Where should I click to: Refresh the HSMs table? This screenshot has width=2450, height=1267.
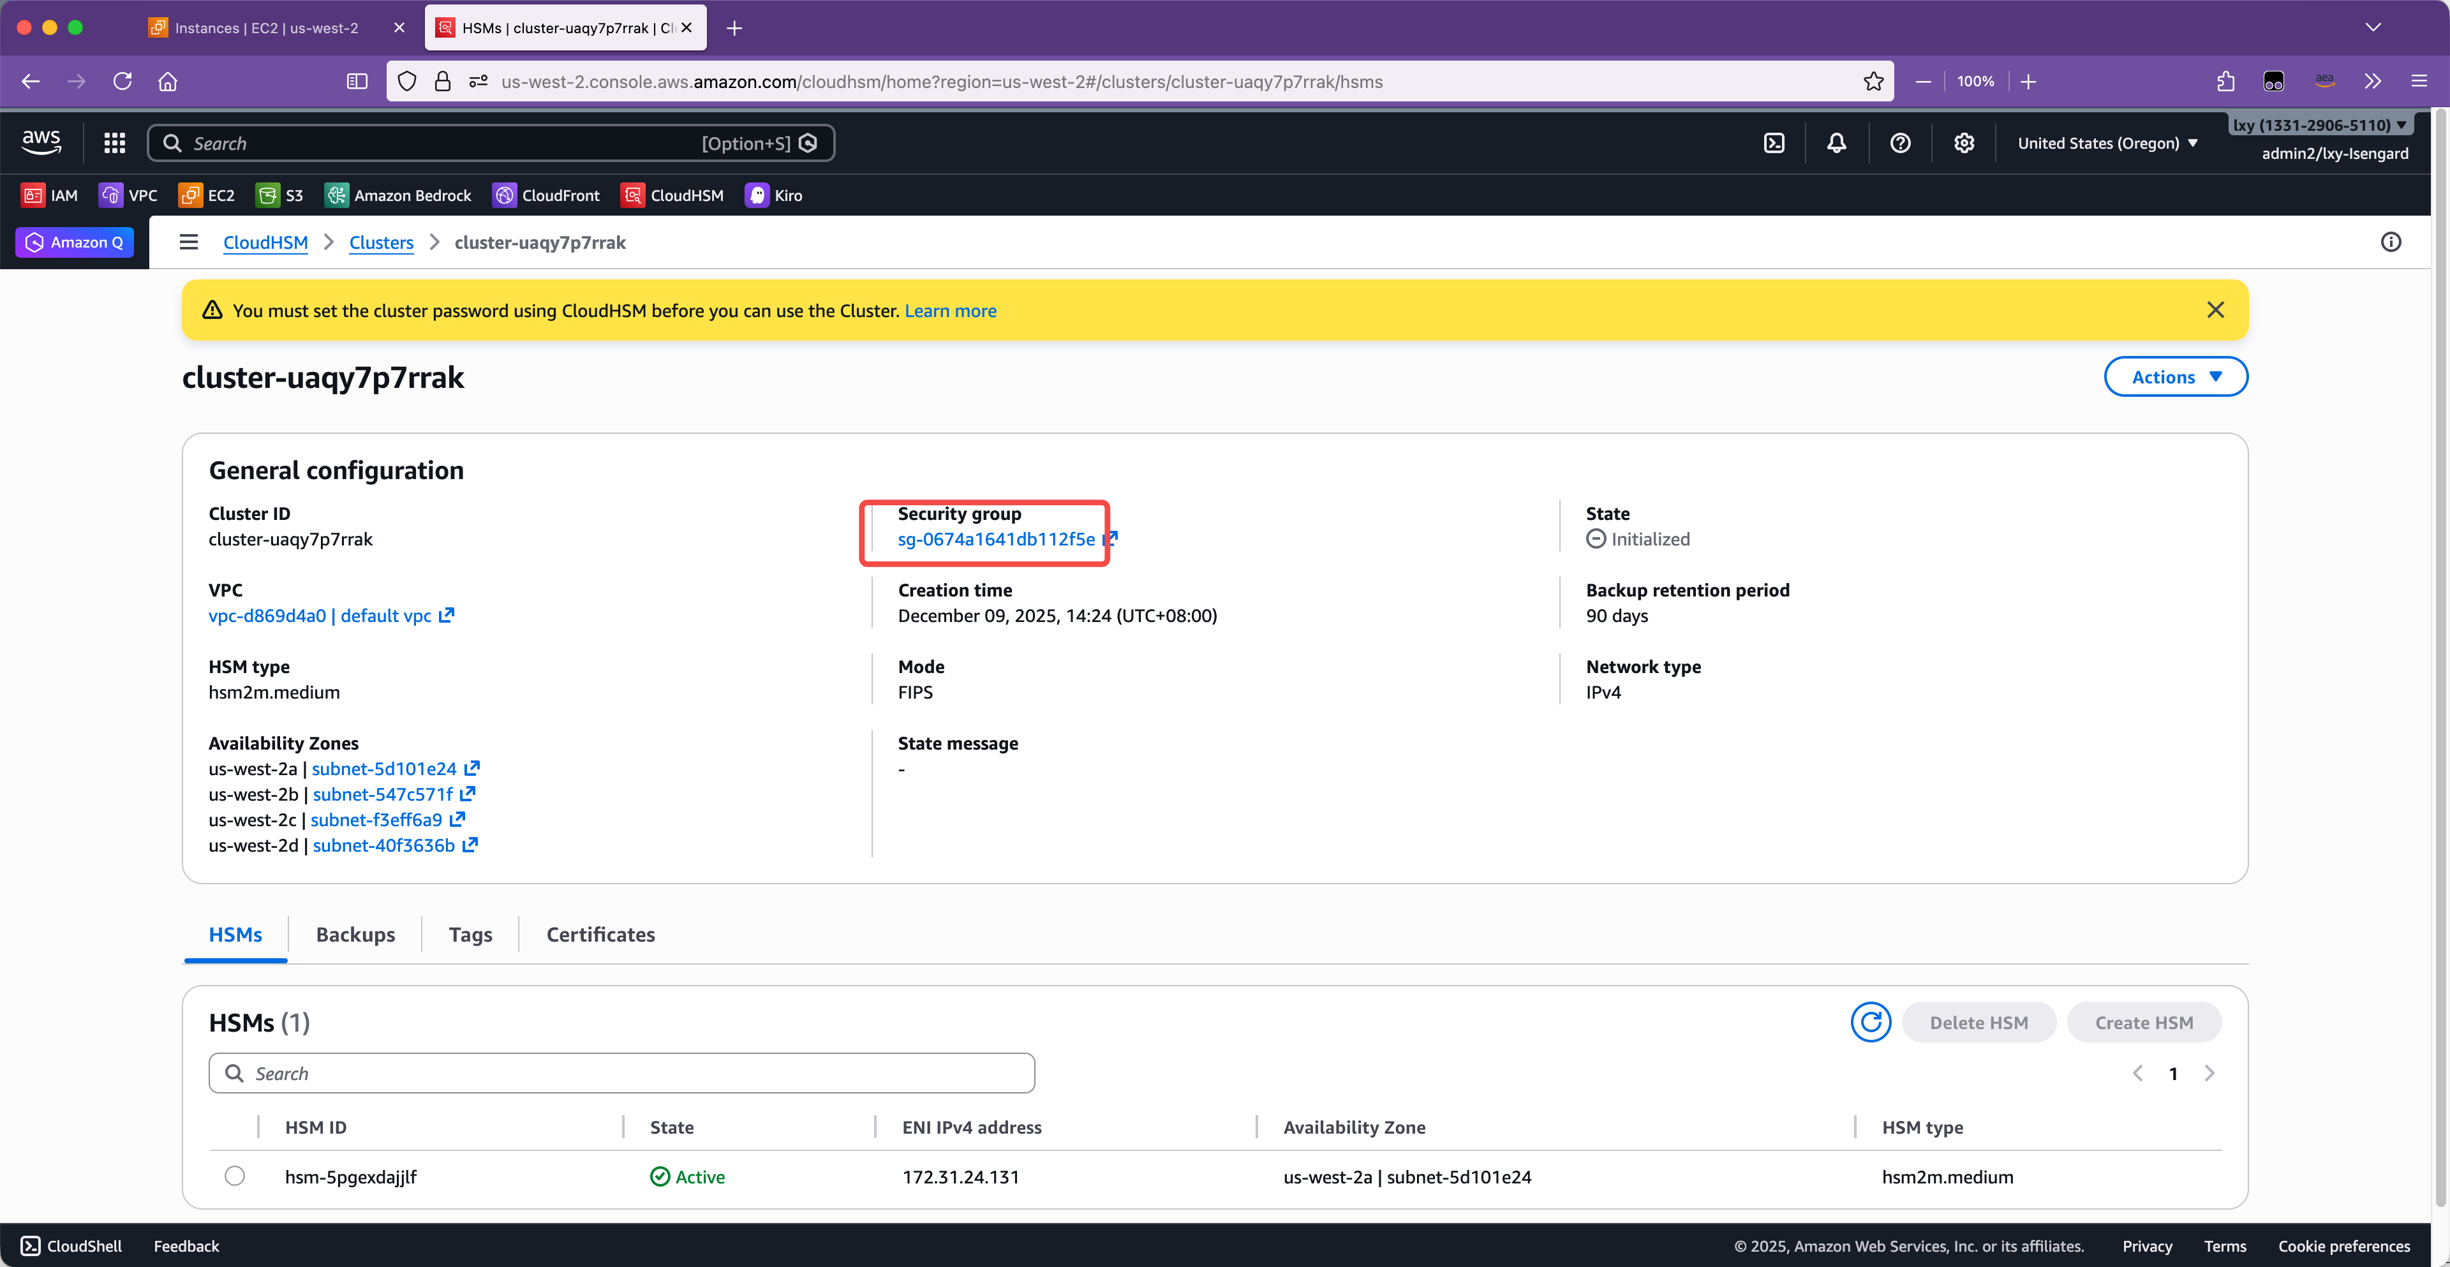(x=1870, y=1023)
